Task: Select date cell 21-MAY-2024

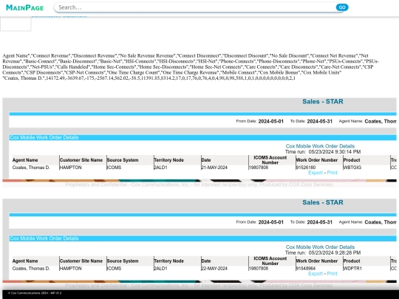Action: pyautogui.click(x=214, y=168)
